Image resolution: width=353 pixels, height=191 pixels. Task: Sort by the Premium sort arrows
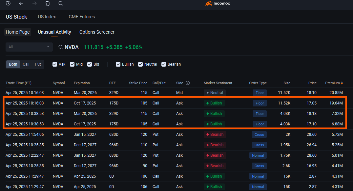(x=342, y=83)
